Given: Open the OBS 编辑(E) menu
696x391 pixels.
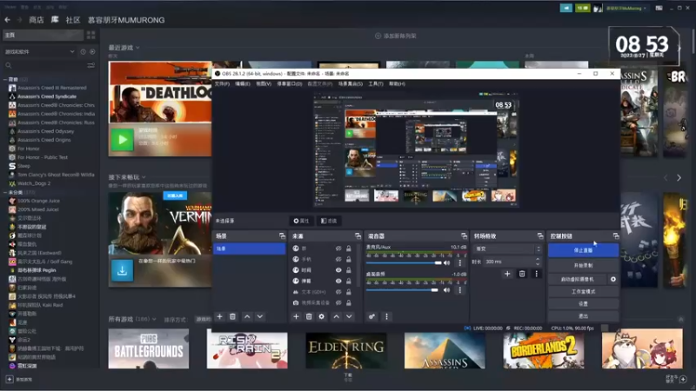Looking at the screenshot, I should [x=243, y=83].
